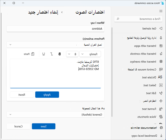Open Get started section

(x=149, y=29)
